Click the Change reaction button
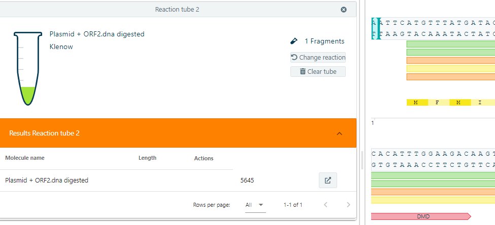This screenshot has width=495, height=225. [x=318, y=57]
